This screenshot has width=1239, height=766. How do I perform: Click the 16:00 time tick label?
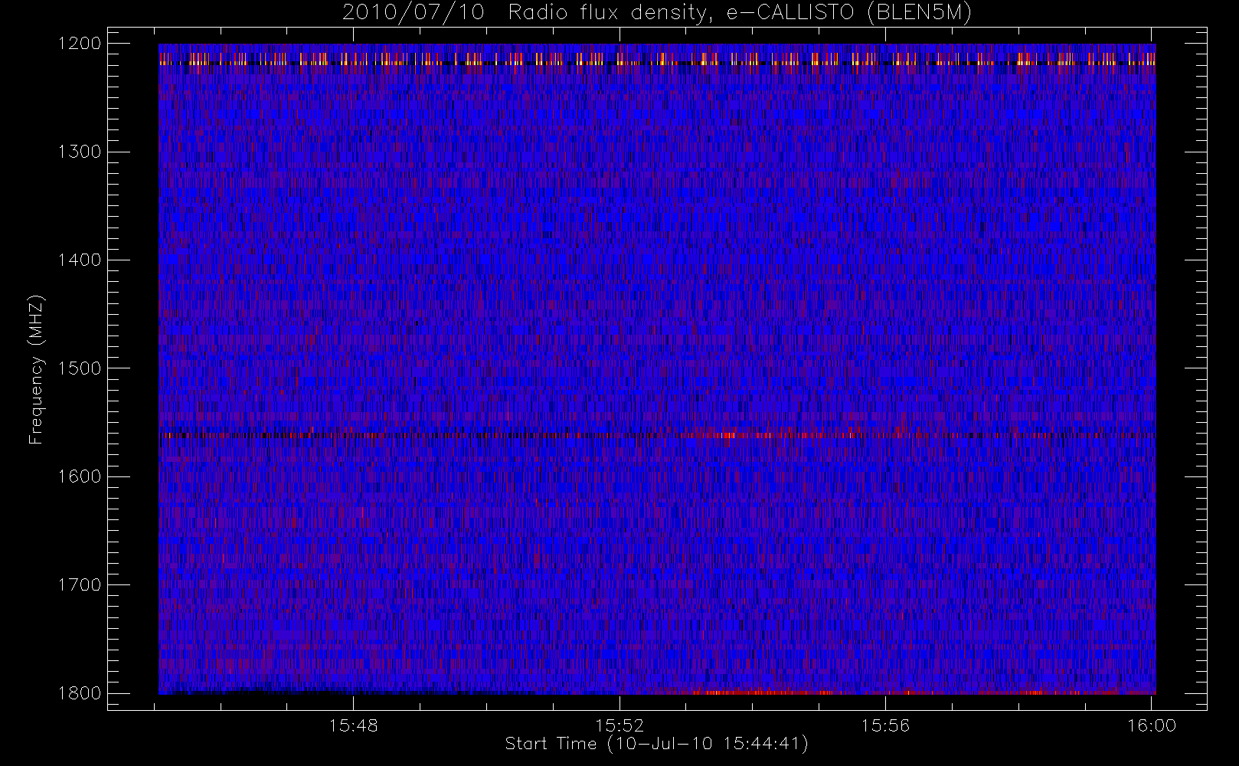point(1152,725)
